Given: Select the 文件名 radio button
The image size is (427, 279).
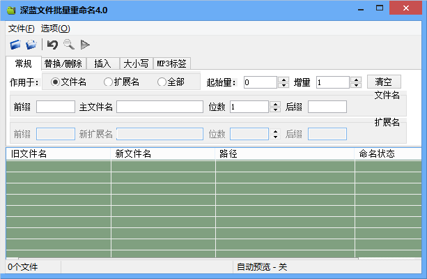Looking at the screenshot, I should point(68,82).
